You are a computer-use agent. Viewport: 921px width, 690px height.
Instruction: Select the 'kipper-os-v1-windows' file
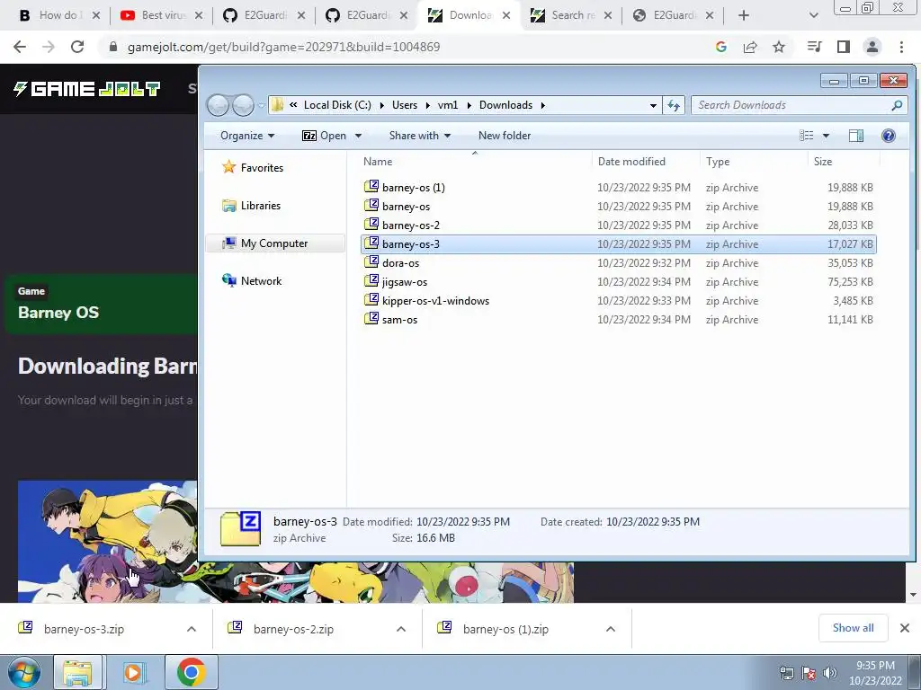[618, 300]
